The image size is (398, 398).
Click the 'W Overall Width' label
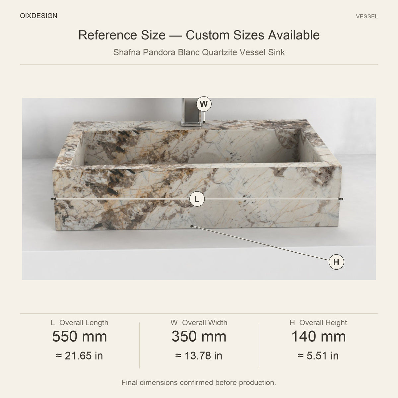199,323
